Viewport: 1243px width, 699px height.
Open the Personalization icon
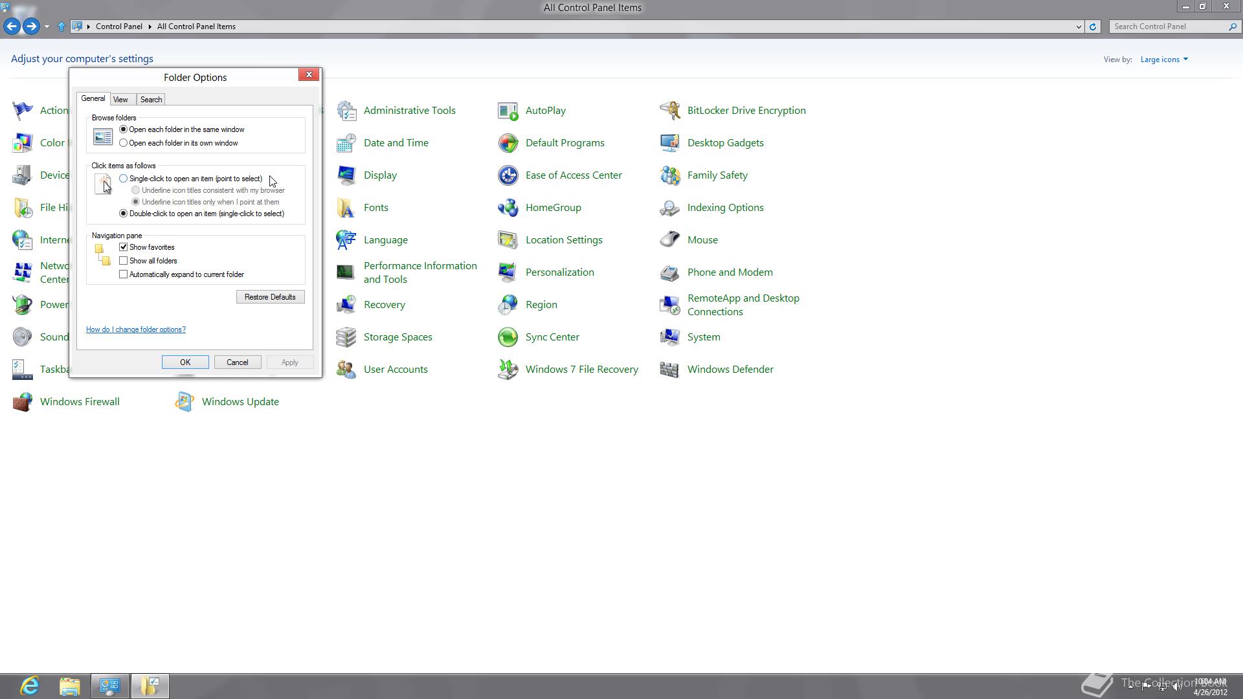[508, 272]
